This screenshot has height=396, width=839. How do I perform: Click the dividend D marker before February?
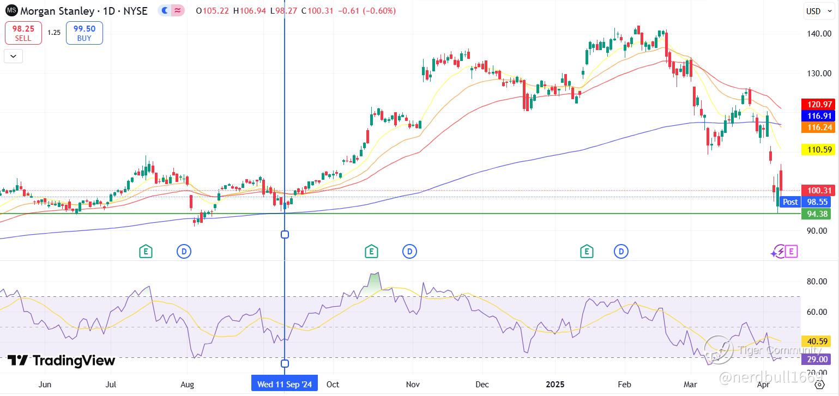click(x=621, y=251)
